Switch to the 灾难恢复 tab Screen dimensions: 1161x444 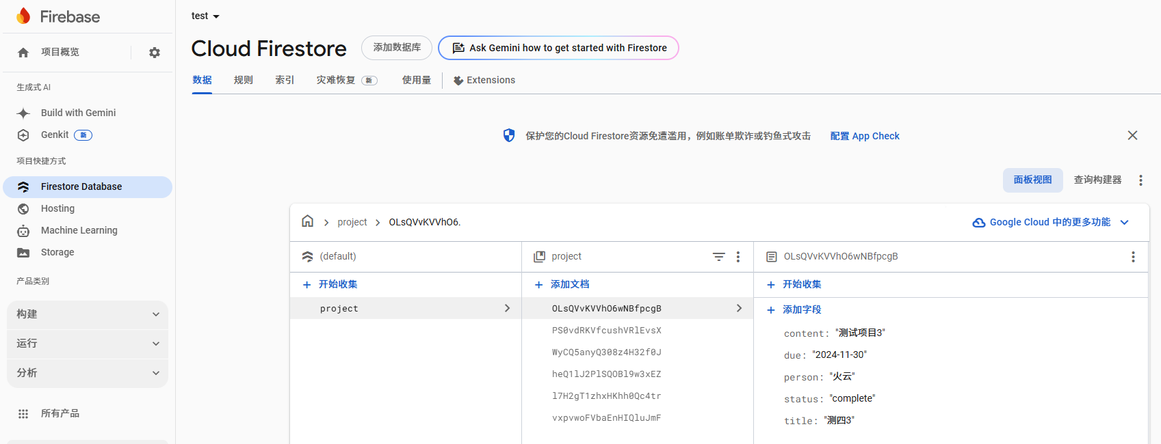346,80
